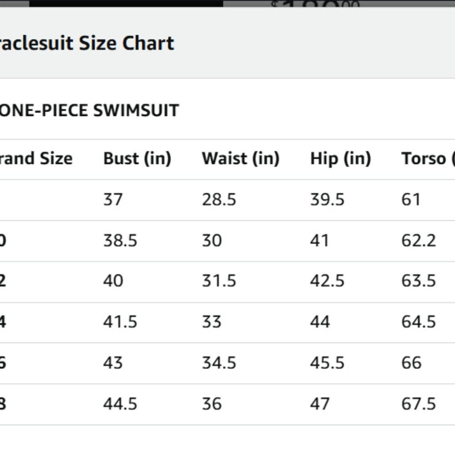Image resolution: width=455 pixels, height=455 pixels.
Task: Select the waist value 34.5 cell
Action: click(219, 363)
